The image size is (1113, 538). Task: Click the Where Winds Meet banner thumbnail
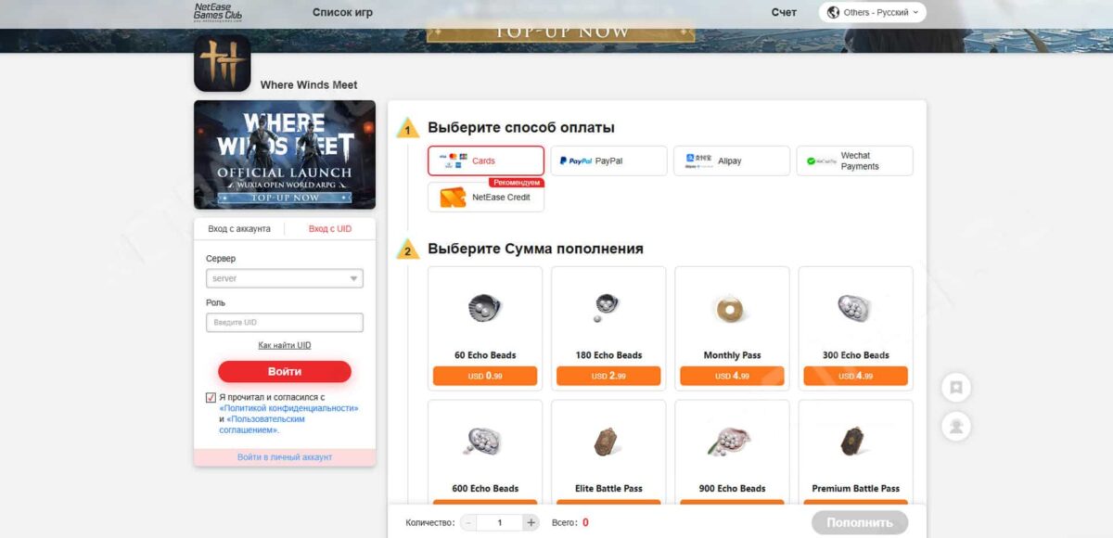point(284,155)
